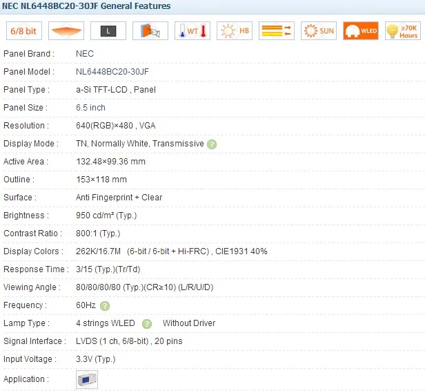Click the 6/8 bit feature icon
This screenshot has height=391, width=425.
(x=24, y=30)
